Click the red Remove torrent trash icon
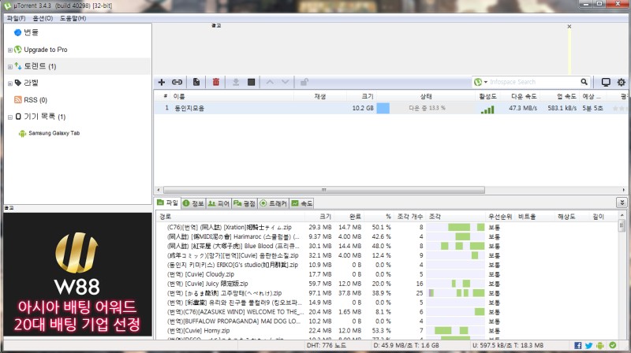 [215, 82]
